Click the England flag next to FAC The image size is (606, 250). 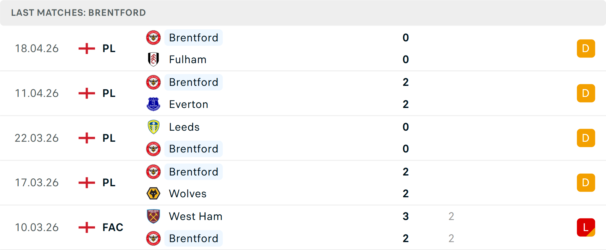[86, 227]
